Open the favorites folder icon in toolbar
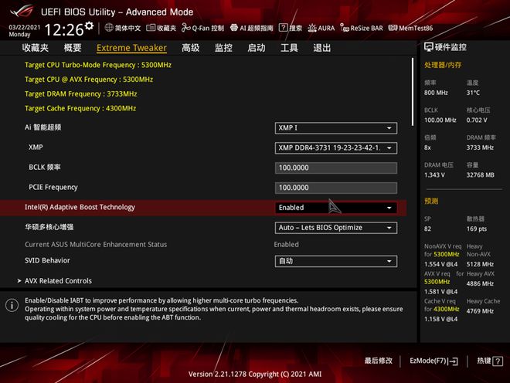 (x=151, y=28)
